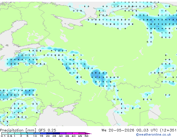Select the 40–45 mm magenta legend box
This screenshot has height=137, width=177.
click(76, 133)
